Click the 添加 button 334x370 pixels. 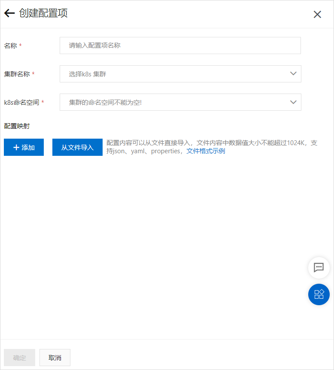click(x=24, y=147)
